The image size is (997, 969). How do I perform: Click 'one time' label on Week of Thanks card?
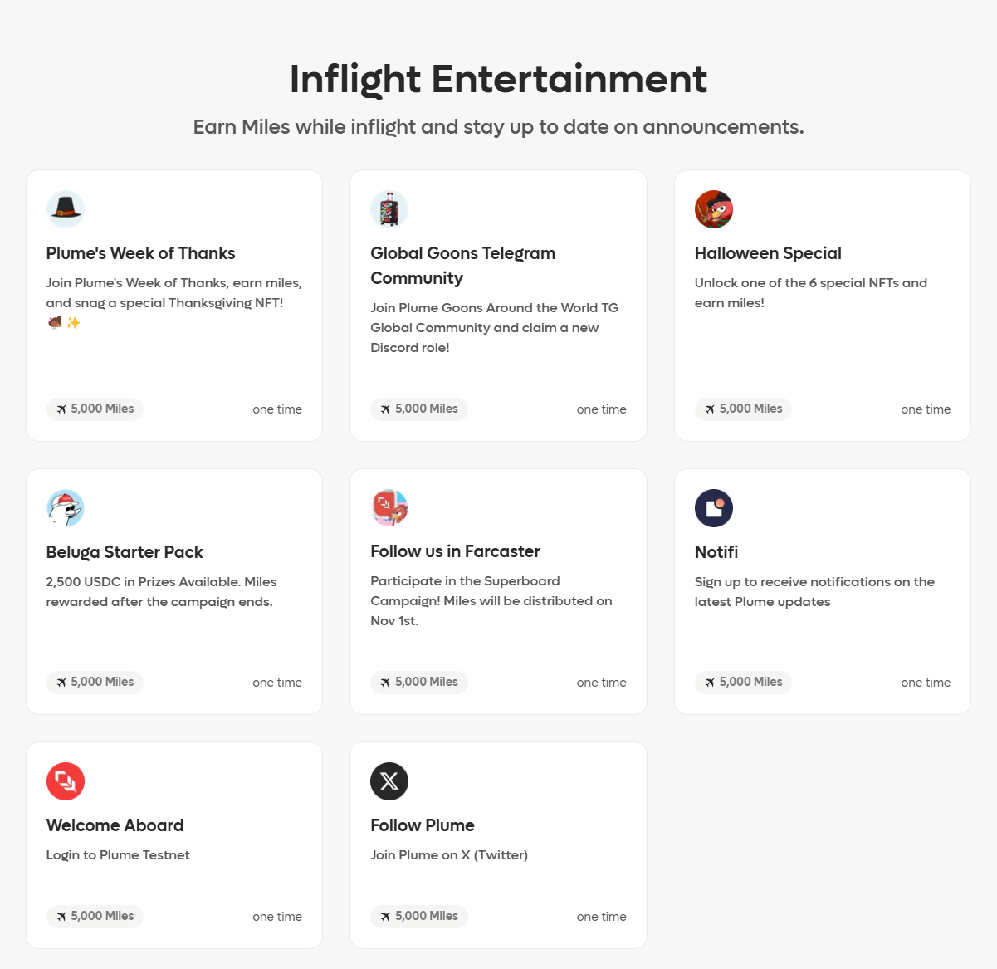coord(277,409)
